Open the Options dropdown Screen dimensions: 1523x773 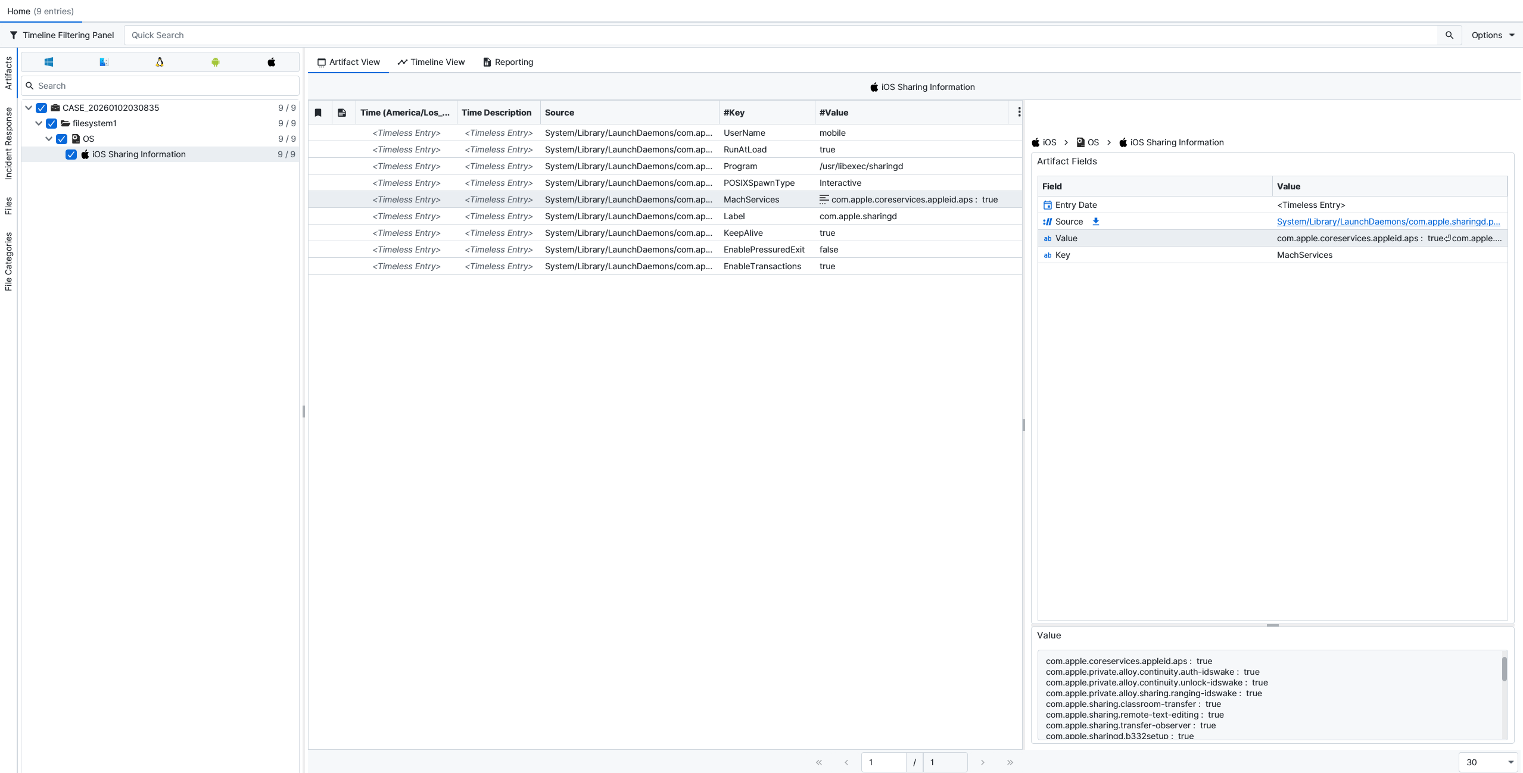[x=1492, y=35]
